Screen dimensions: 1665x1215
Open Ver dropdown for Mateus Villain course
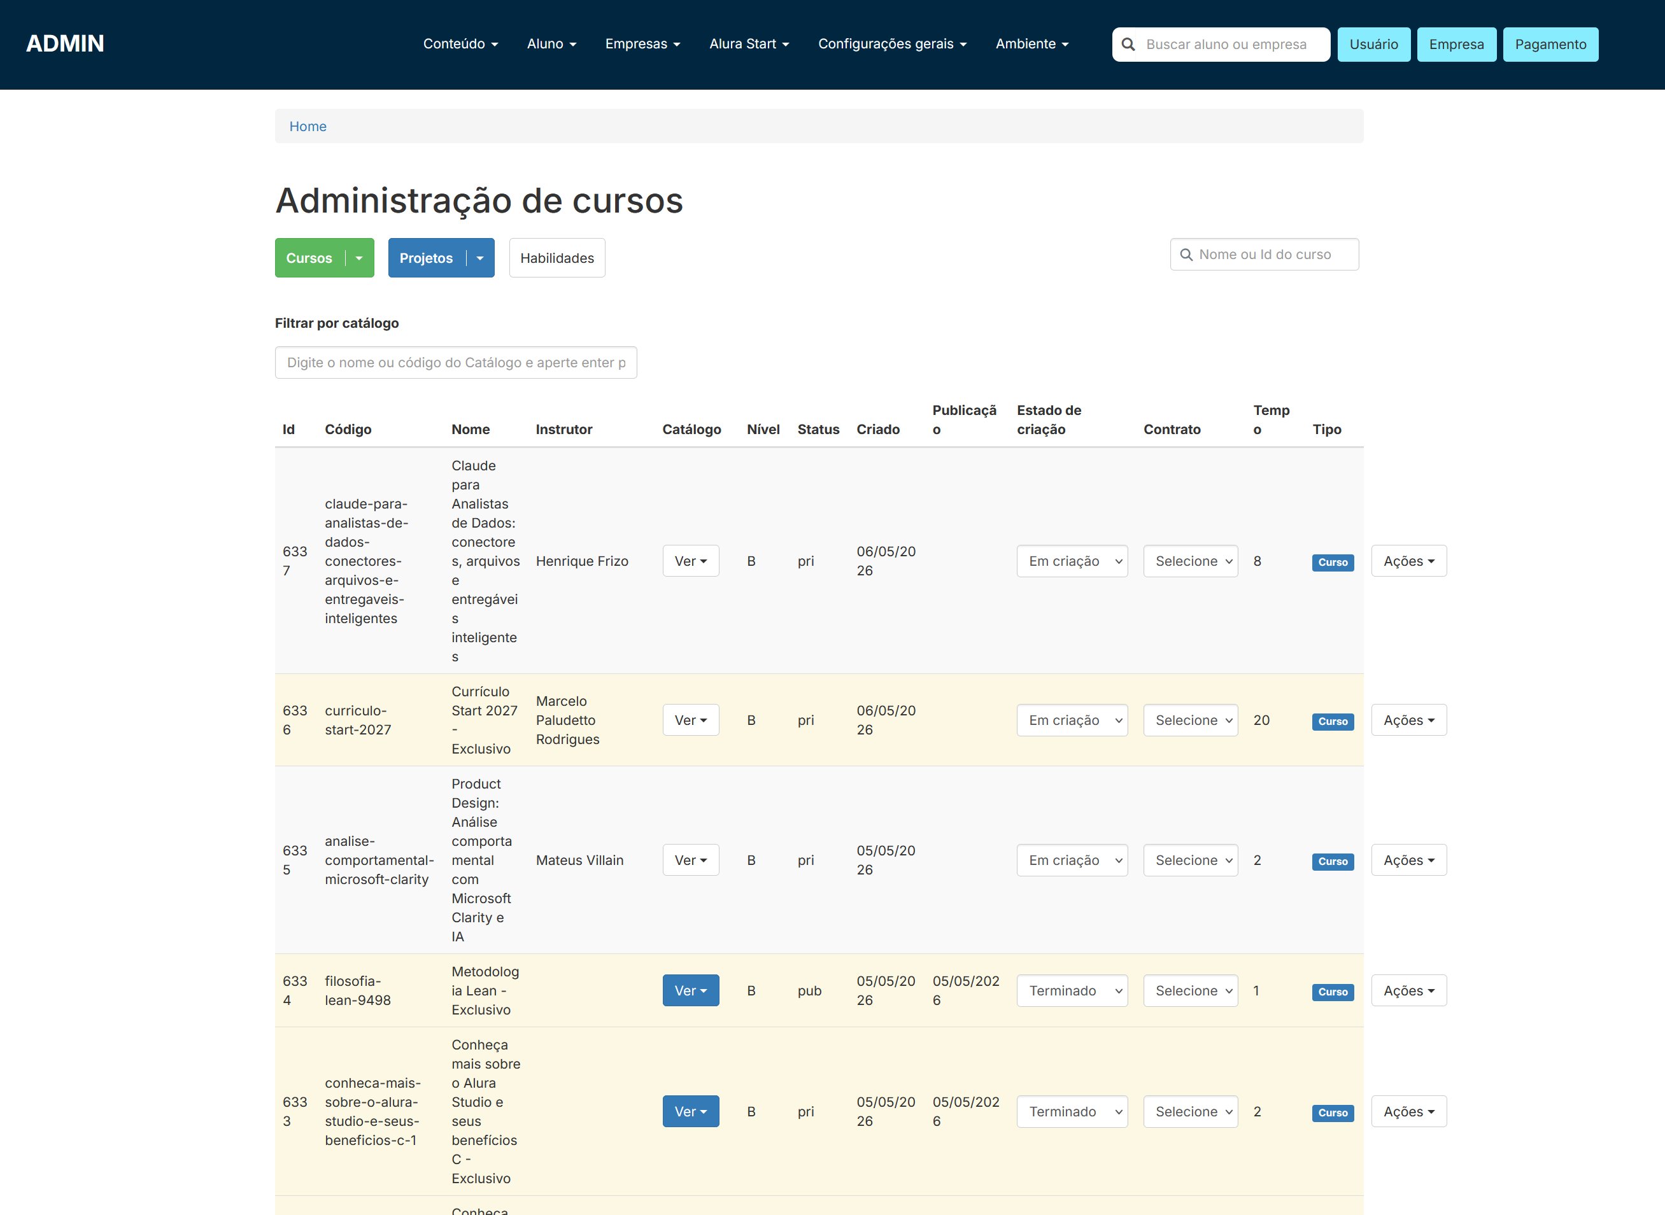click(x=691, y=860)
